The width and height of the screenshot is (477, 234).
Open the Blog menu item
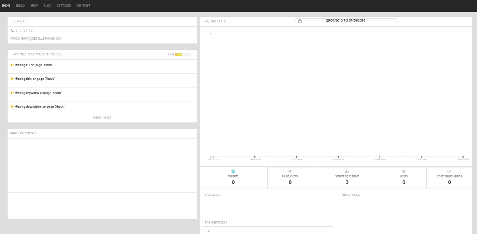(x=47, y=5)
